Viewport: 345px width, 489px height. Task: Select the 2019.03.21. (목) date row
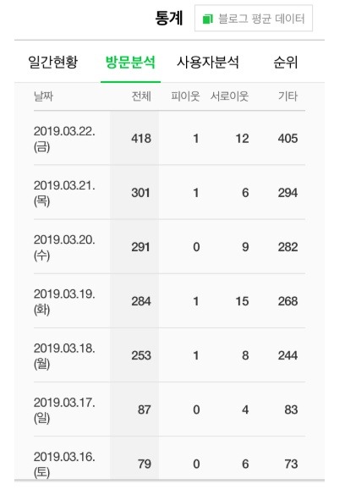click(169, 192)
